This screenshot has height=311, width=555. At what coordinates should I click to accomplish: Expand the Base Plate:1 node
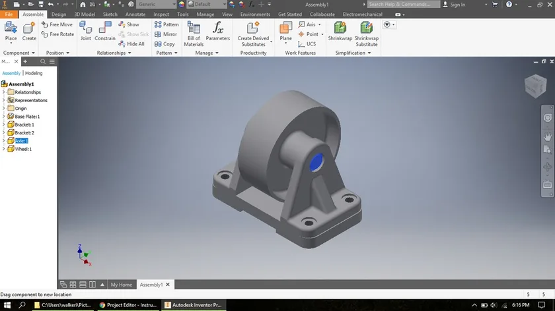tap(4, 117)
